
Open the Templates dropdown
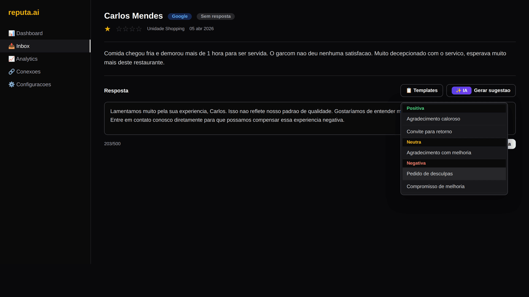(422, 90)
